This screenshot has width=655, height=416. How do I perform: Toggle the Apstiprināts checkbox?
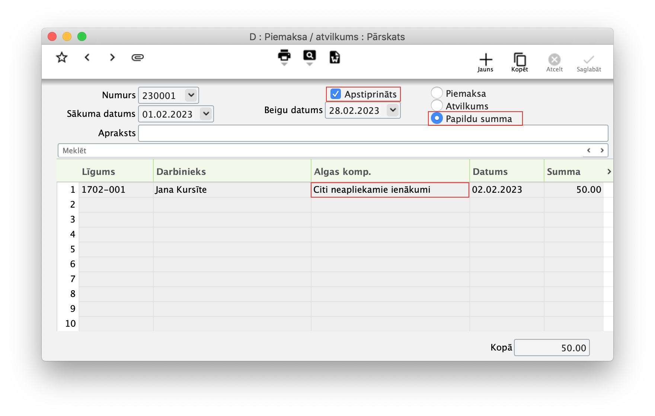[336, 94]
